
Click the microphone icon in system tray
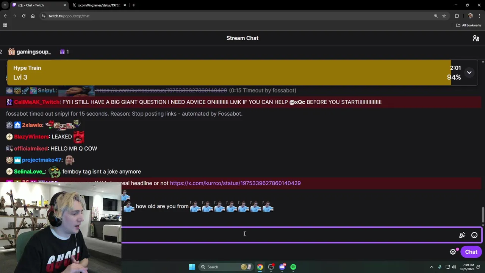pos(440,267)
